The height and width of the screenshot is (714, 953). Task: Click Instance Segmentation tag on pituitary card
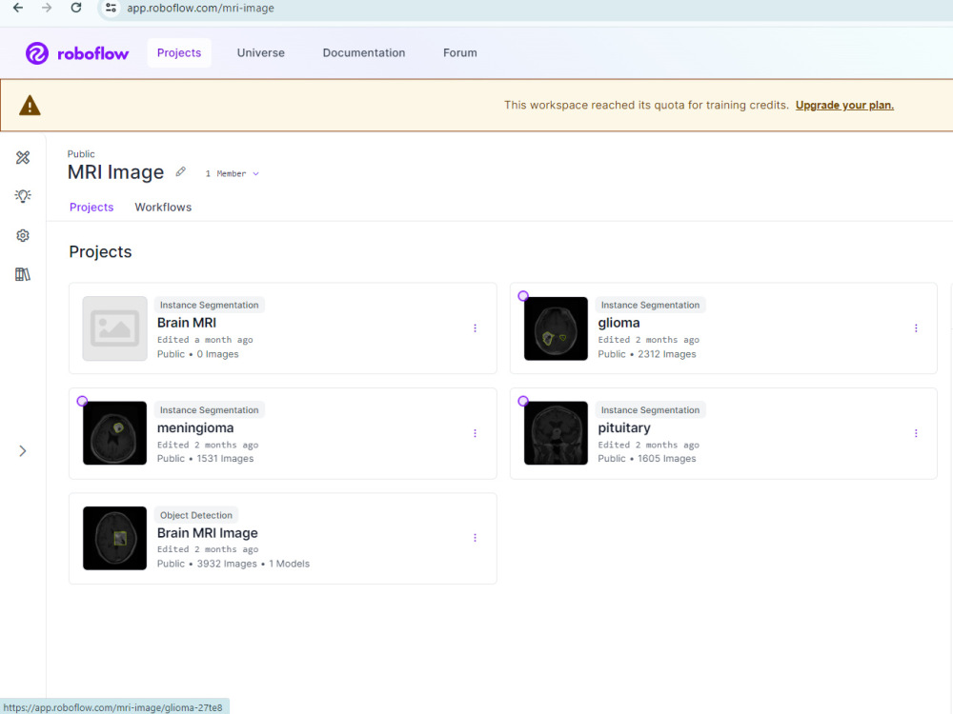click(x=650, y=409)
